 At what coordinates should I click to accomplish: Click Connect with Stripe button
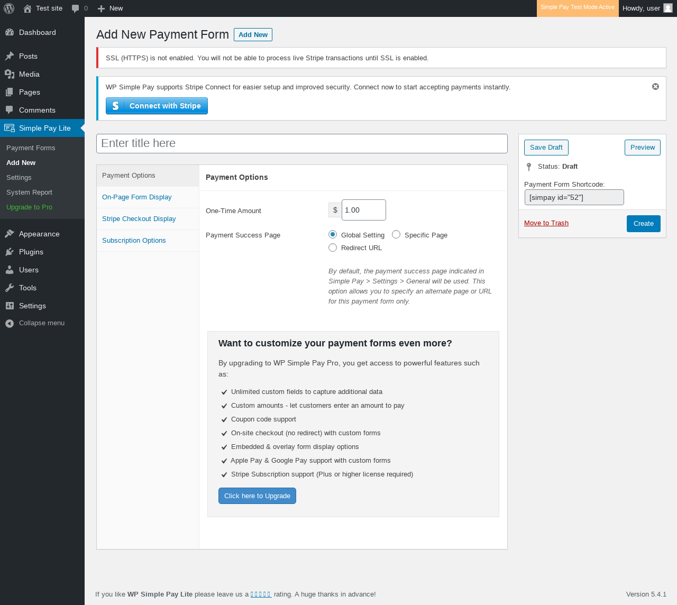(x=157, y=106)
